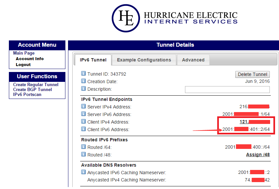Click the Hurricane Electric logo

coord(174,18)
